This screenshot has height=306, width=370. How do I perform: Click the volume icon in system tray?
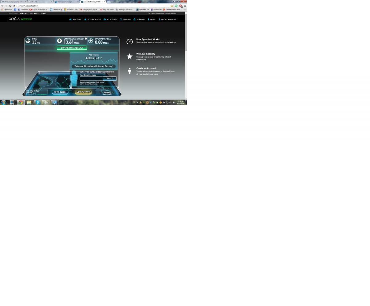click(x=171, y=102)
